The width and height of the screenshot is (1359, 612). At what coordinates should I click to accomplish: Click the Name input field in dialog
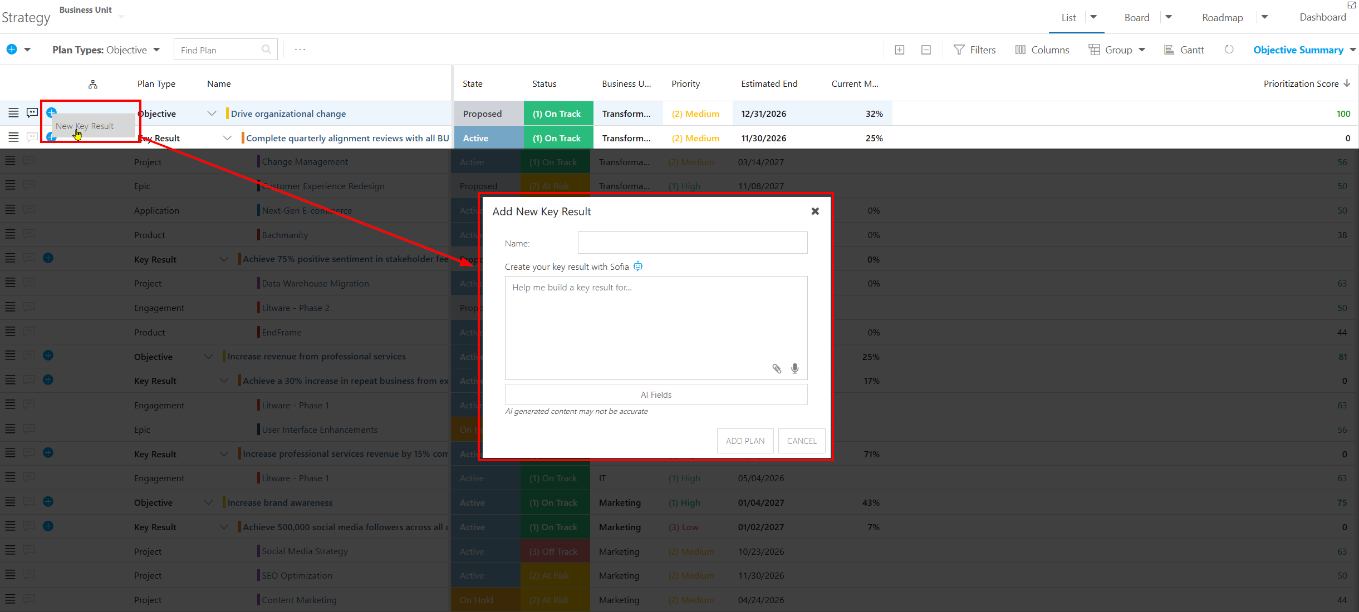point(693,243)
